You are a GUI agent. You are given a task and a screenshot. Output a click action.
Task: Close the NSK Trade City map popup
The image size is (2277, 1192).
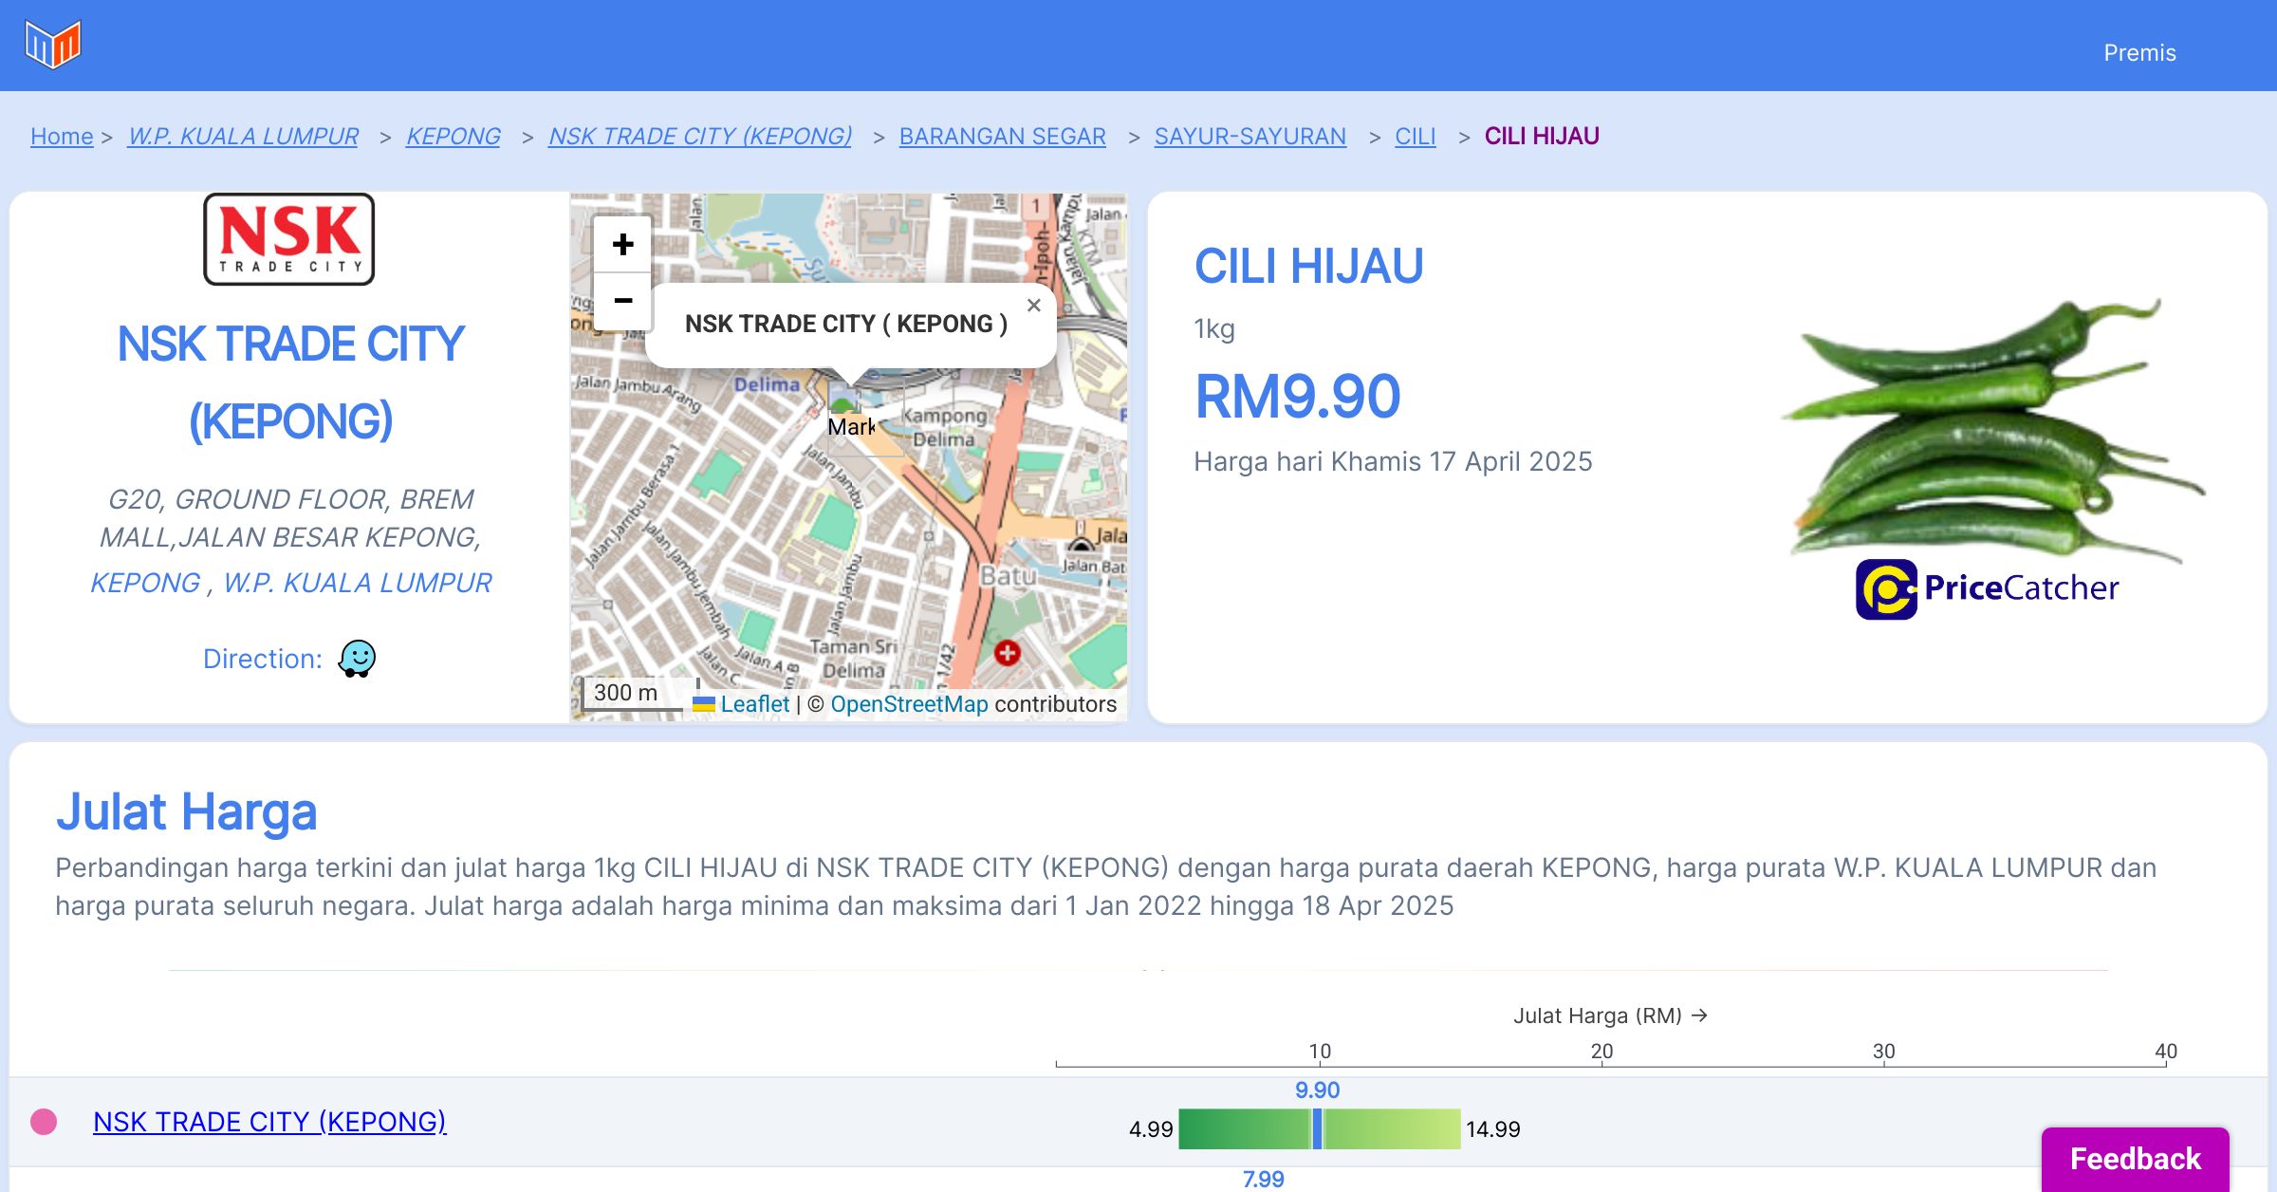(1034, 306)
